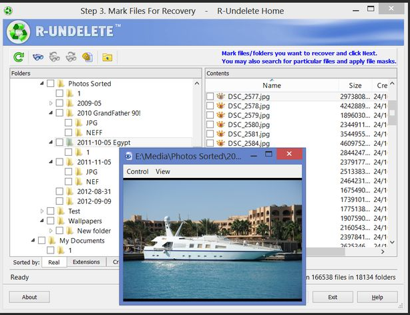Click the Contents vertical scrollbar thumb
The image size is (410, 315).
click(392, 113)
